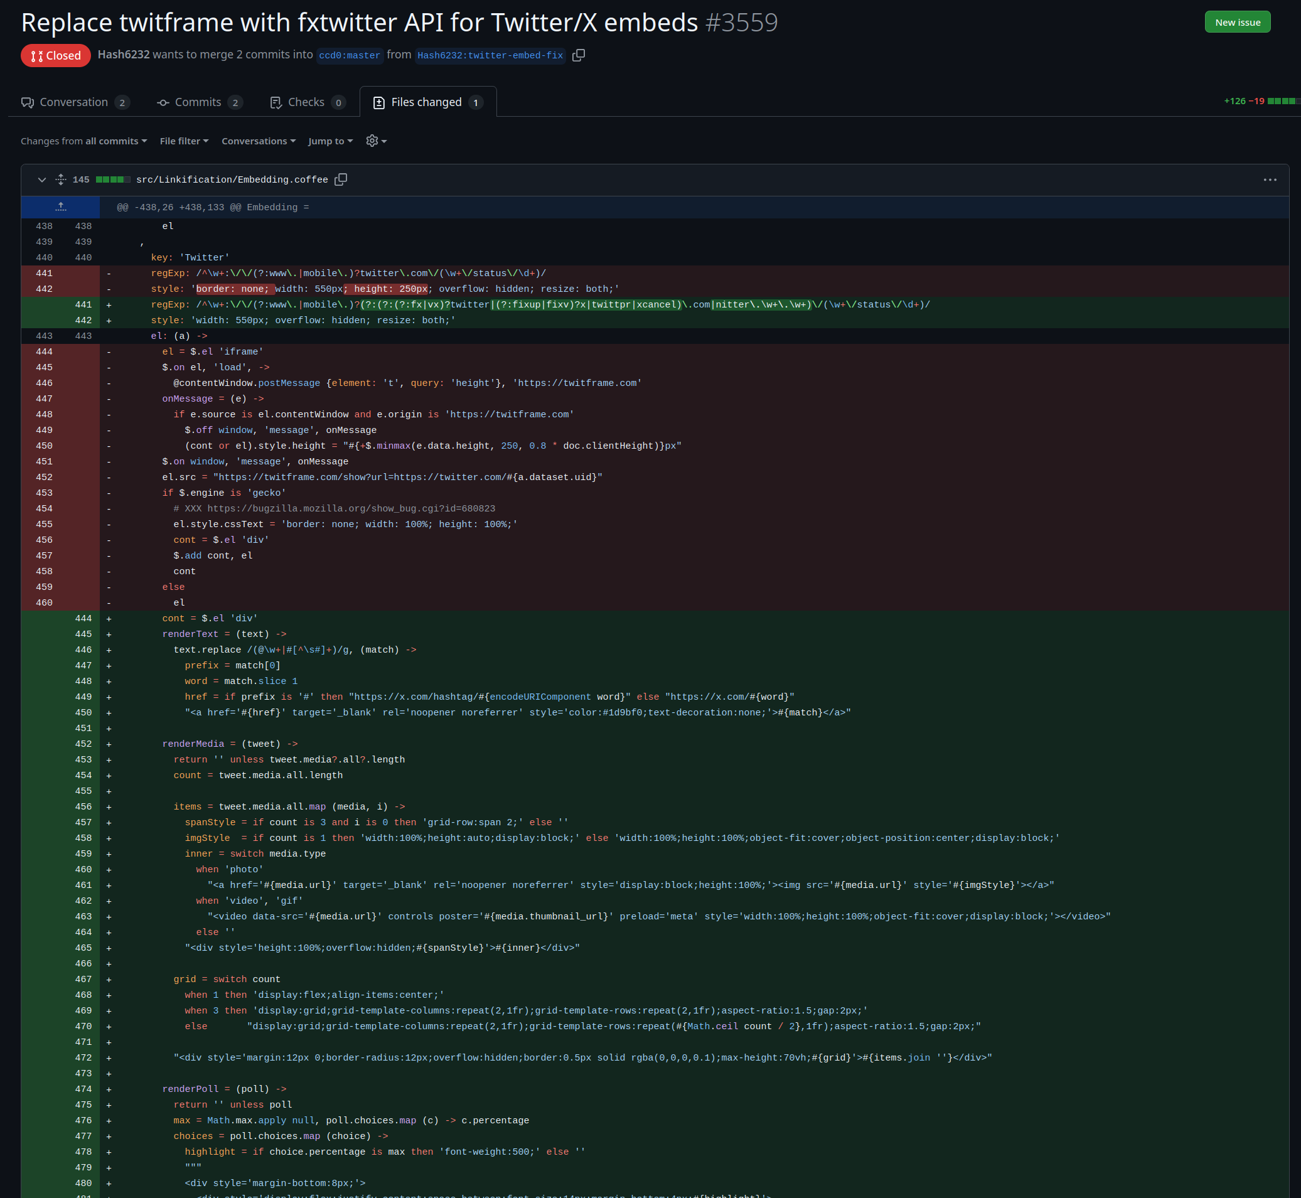
Task: Open the ccd0:master base branch link
Action: [350, 56]
